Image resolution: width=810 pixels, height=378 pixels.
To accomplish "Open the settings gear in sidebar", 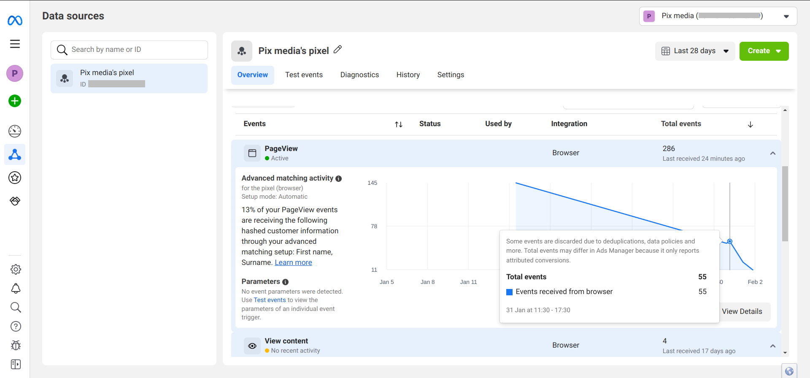I will pos(16,269).
